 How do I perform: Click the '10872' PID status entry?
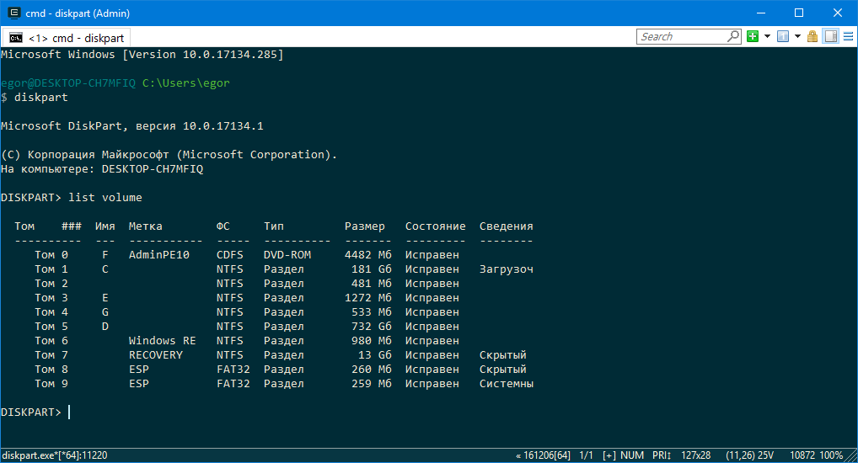802,455
